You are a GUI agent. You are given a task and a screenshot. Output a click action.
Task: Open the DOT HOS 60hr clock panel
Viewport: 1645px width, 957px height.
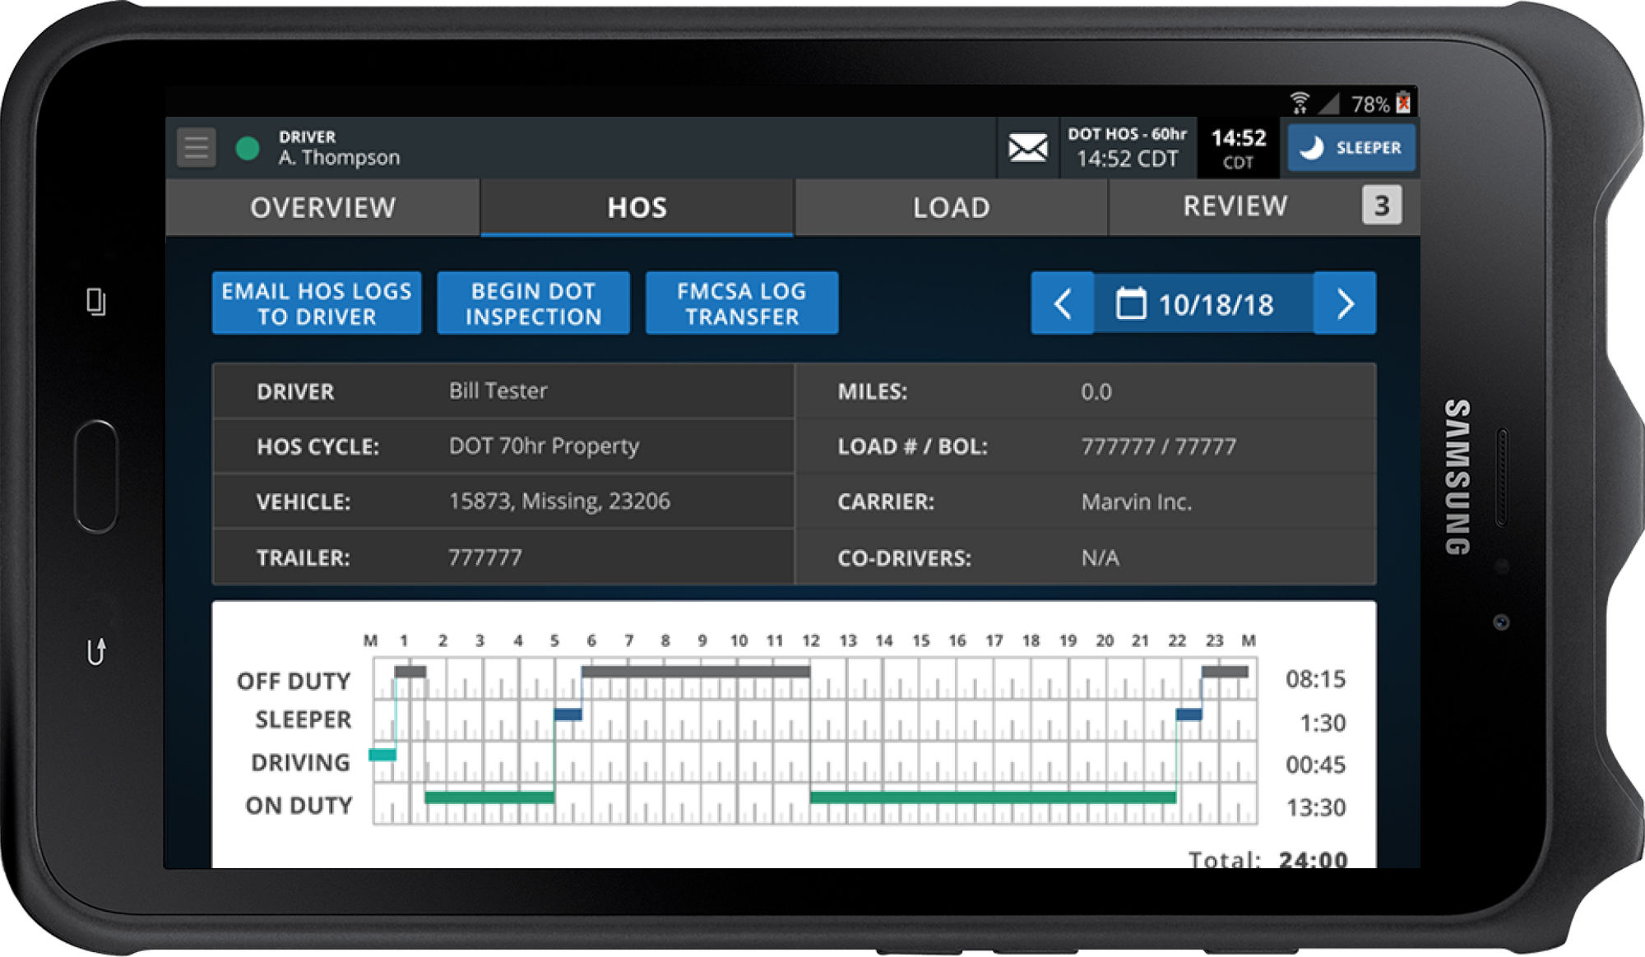coord(1127,148)
